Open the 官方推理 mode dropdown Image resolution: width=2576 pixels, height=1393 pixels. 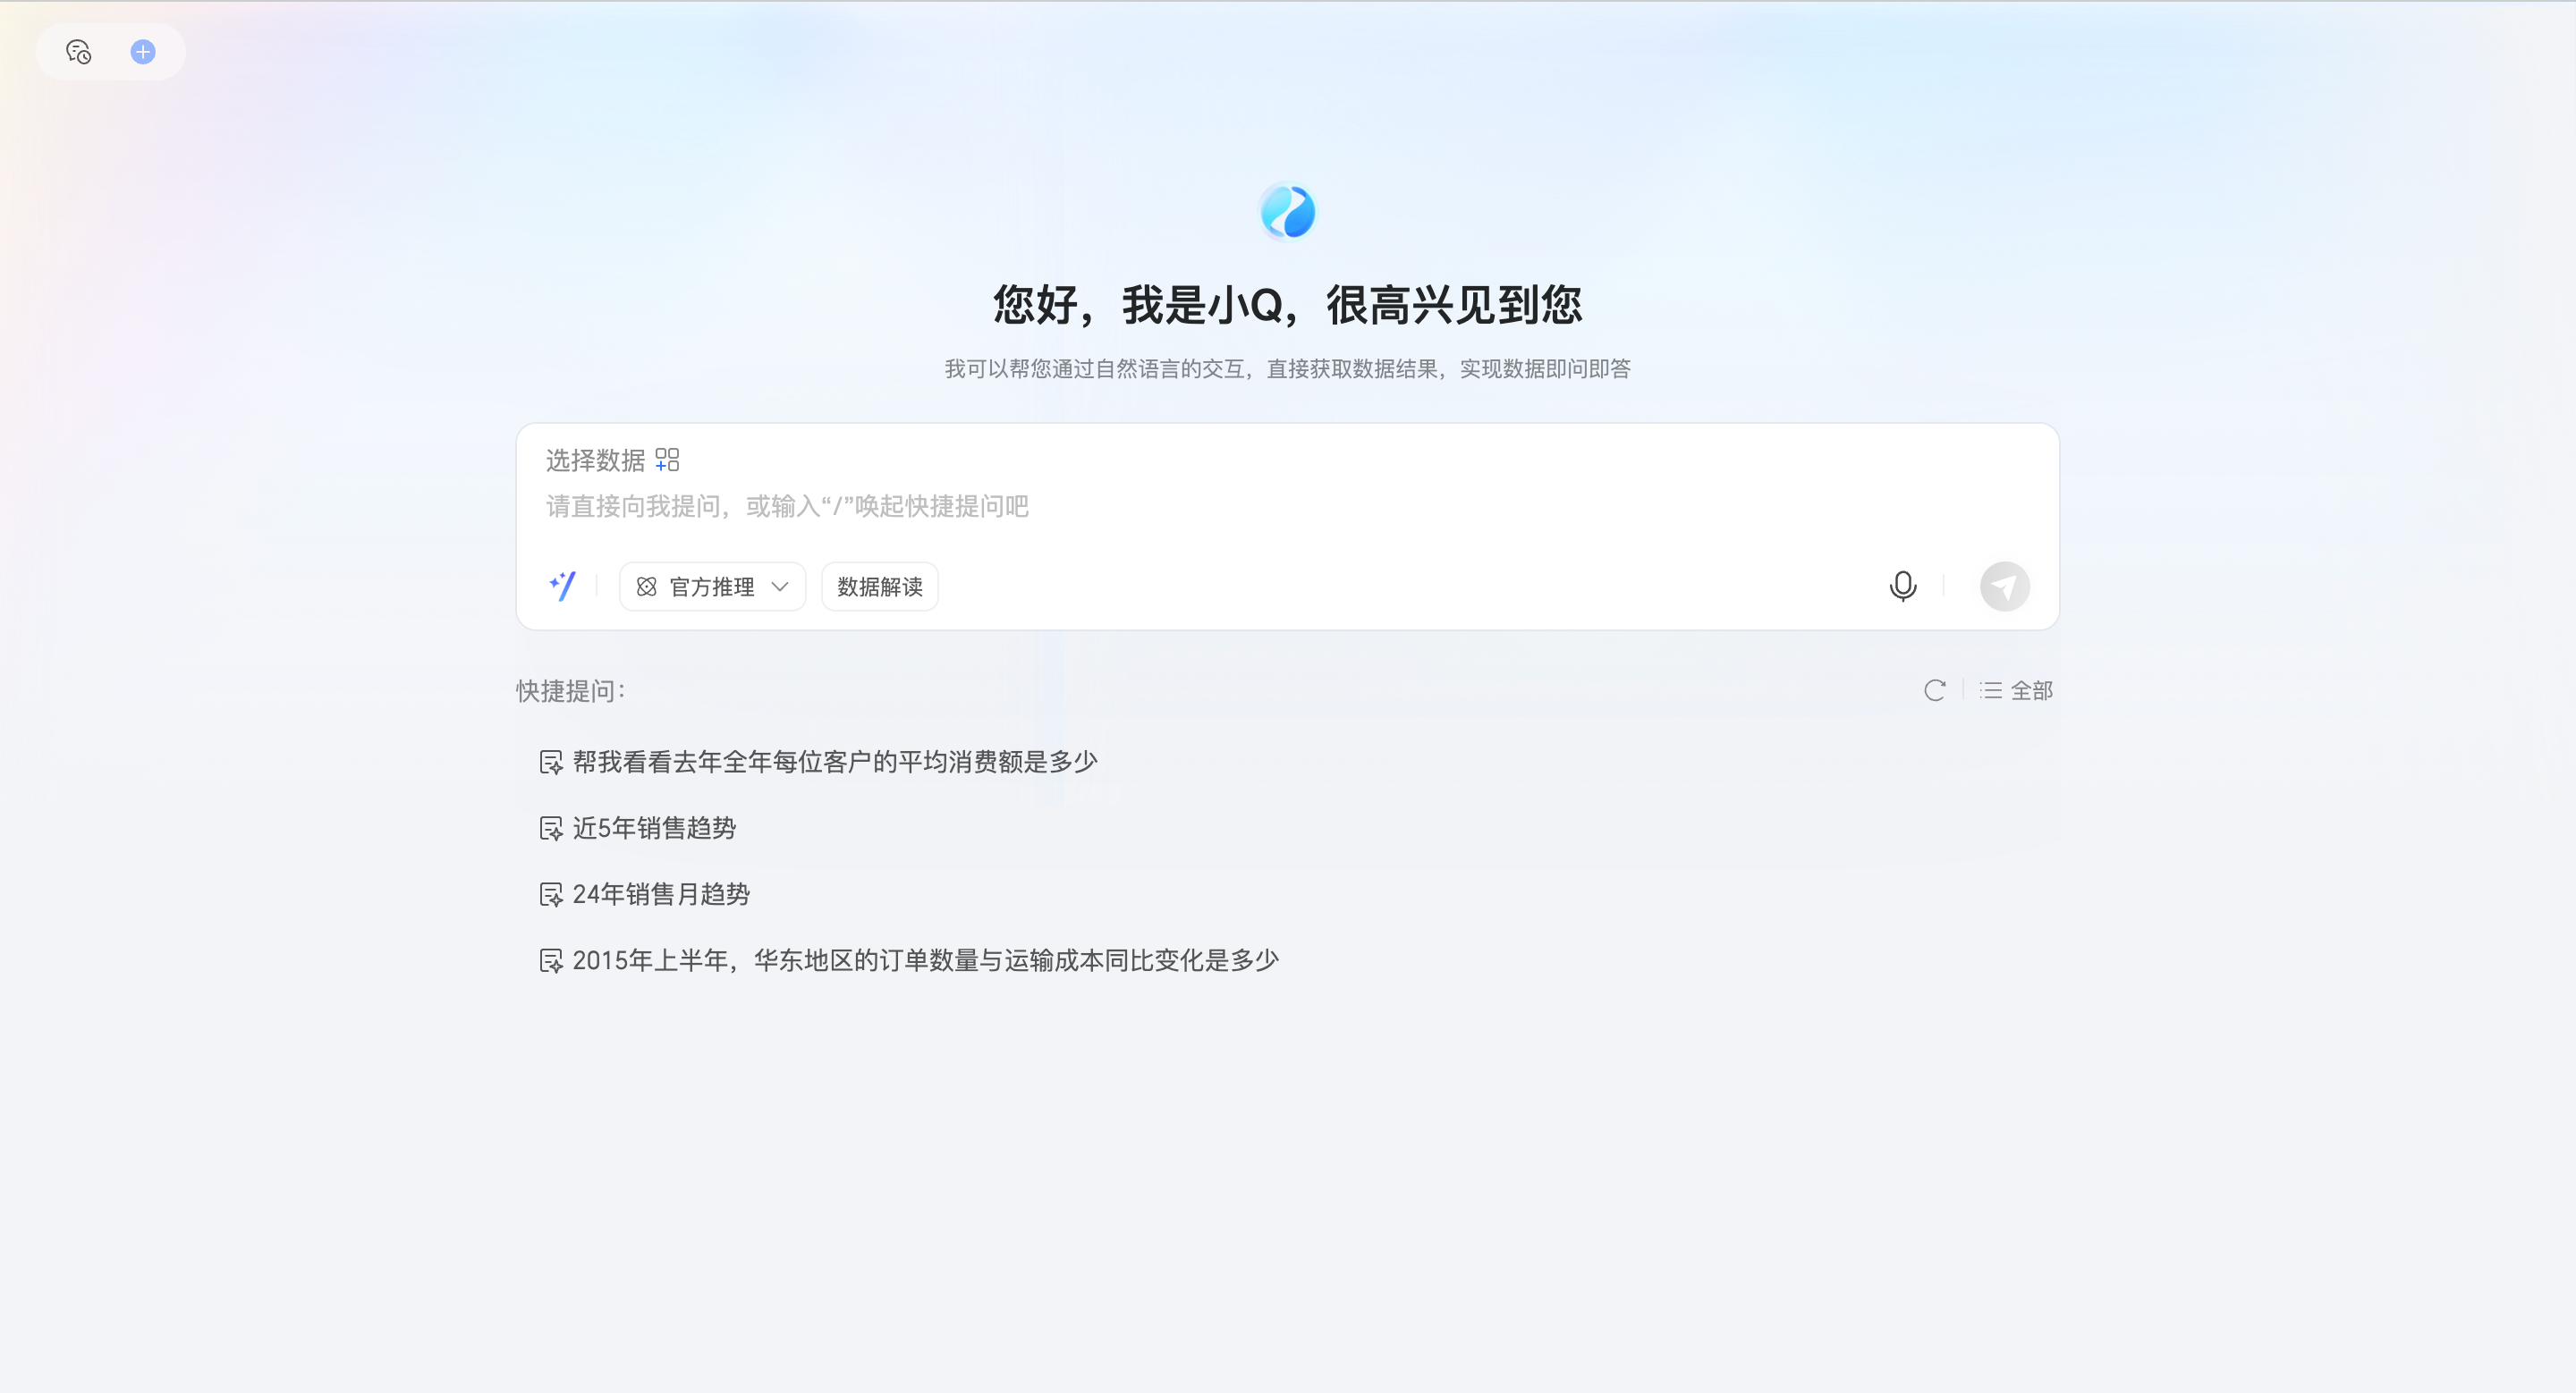point(712,587)
